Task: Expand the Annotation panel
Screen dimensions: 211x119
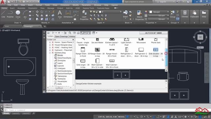Action: tap(68, 23)
